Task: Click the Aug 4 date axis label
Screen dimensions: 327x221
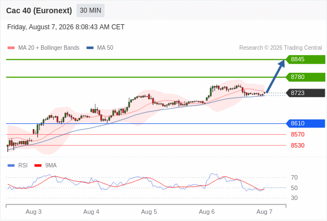Action: (x=91, y=212)
